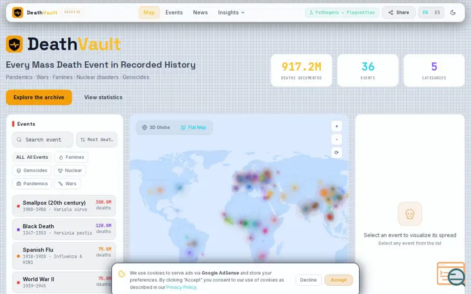Click the 917.2M deaths documented card
The width and height of the screenshot is (471, 294).
[301, 71]
